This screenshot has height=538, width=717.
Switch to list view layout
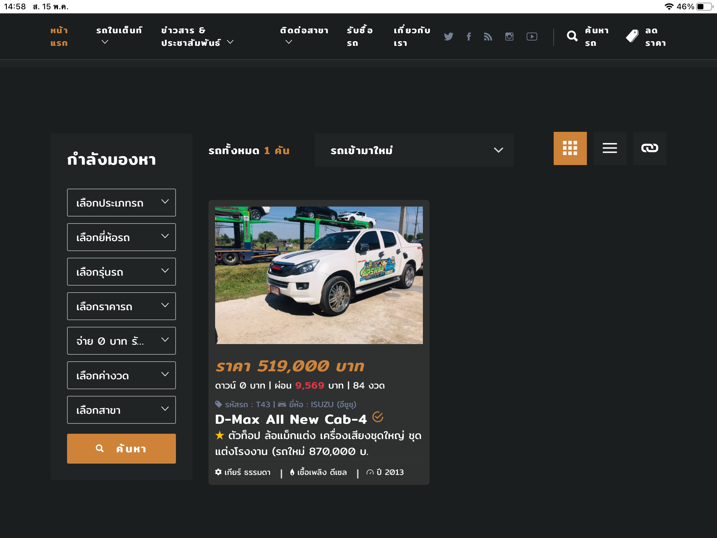tap(610, 148)
